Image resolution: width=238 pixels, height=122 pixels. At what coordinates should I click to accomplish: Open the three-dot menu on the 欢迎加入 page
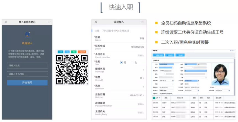pyautogui.click(x=142, y=22)
